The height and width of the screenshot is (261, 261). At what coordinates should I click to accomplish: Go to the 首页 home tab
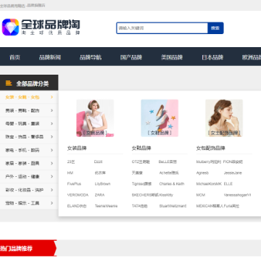14,57
